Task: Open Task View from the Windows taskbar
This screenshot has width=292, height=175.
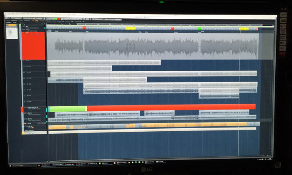Action: click(x=39, y=165)
